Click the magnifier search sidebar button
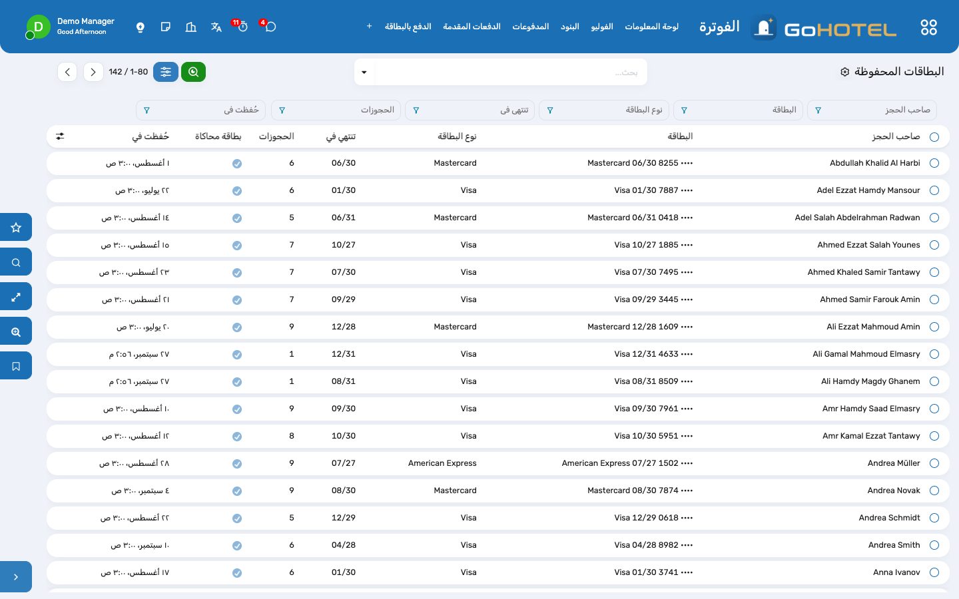 point(16,262)
